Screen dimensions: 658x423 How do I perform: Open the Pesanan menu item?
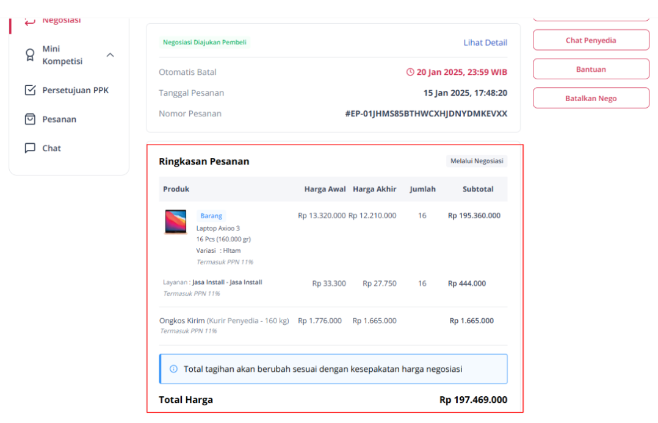coord(59,119)
